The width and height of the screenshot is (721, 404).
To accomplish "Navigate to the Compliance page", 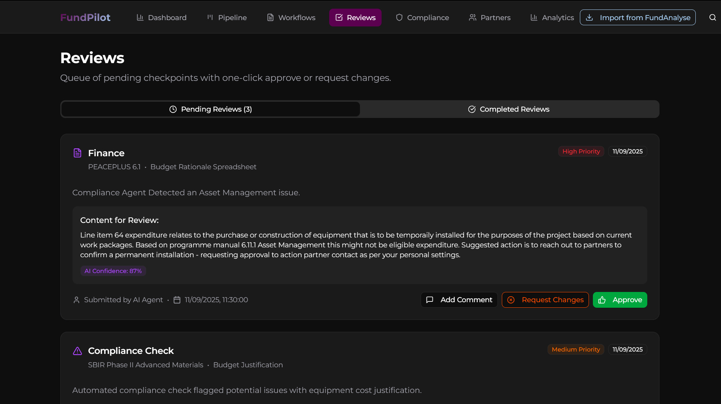I will (x=423, y=17).
